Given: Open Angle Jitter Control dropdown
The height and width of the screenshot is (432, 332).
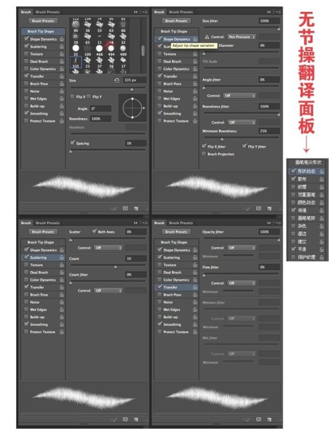Looking at the screenshot, I should click(x=239, y=96).
